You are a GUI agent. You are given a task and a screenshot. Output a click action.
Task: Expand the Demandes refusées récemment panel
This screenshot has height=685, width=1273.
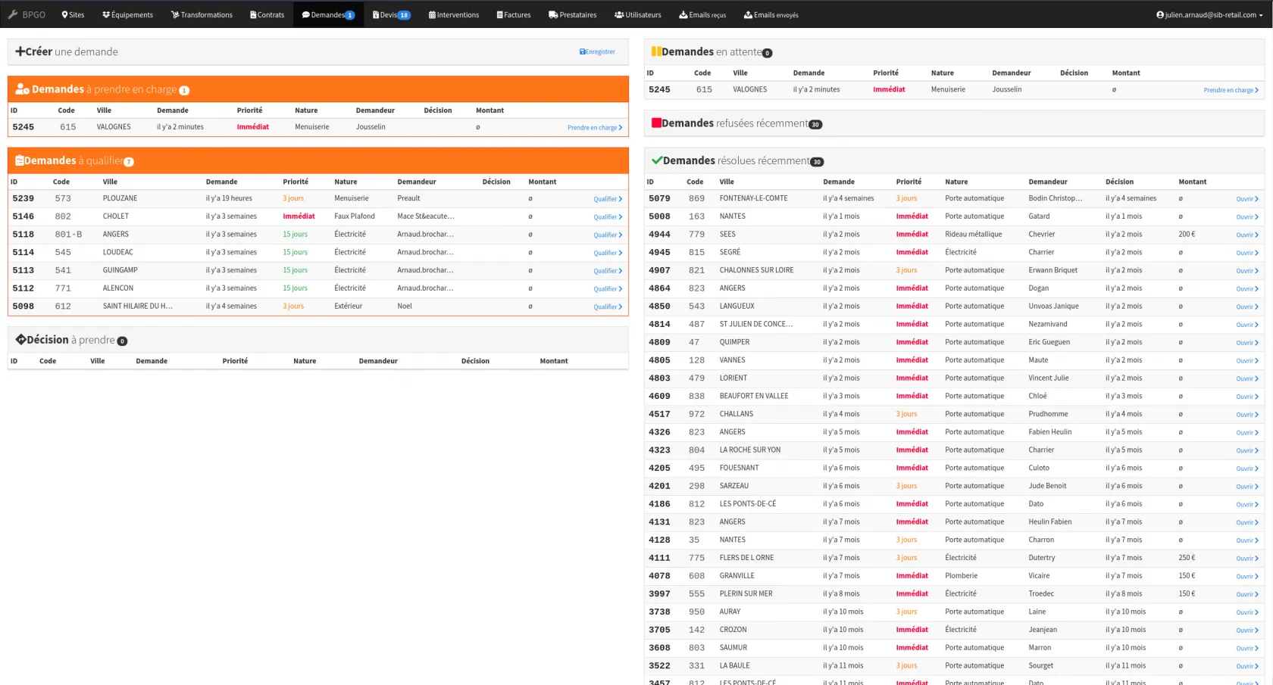(737, 123)
